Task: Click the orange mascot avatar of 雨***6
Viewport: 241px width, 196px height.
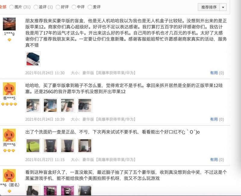Action: pos(9,135)
